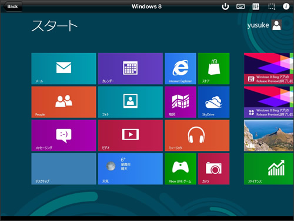Open the SkyDrive tile
The image size is (294, 221).
click(x=213, y=102)
